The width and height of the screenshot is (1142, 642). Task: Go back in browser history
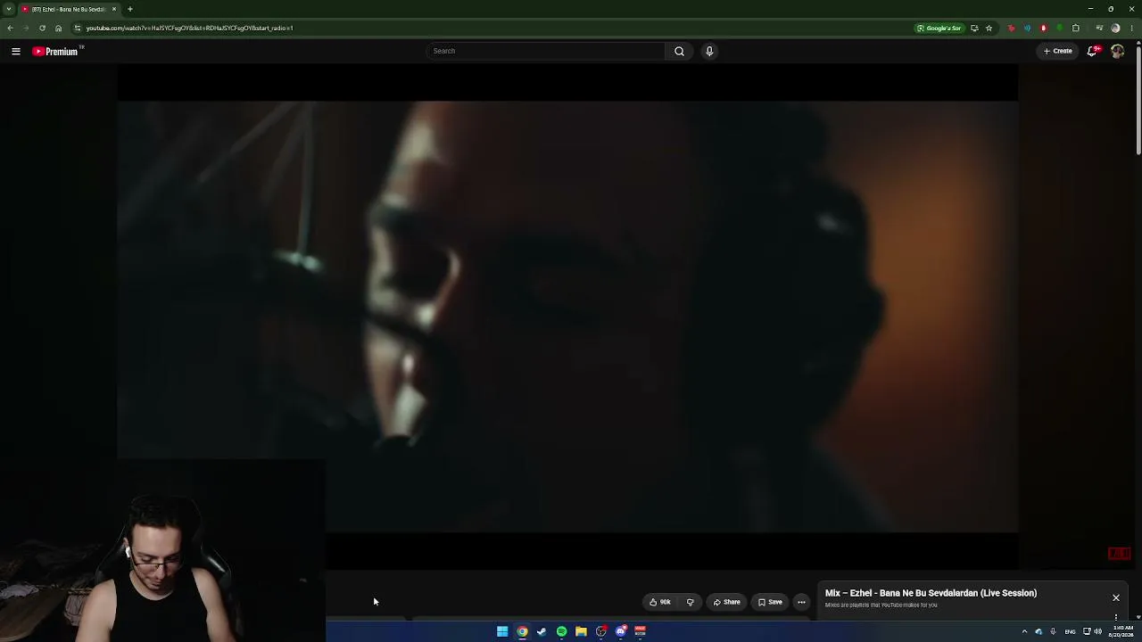10,28
